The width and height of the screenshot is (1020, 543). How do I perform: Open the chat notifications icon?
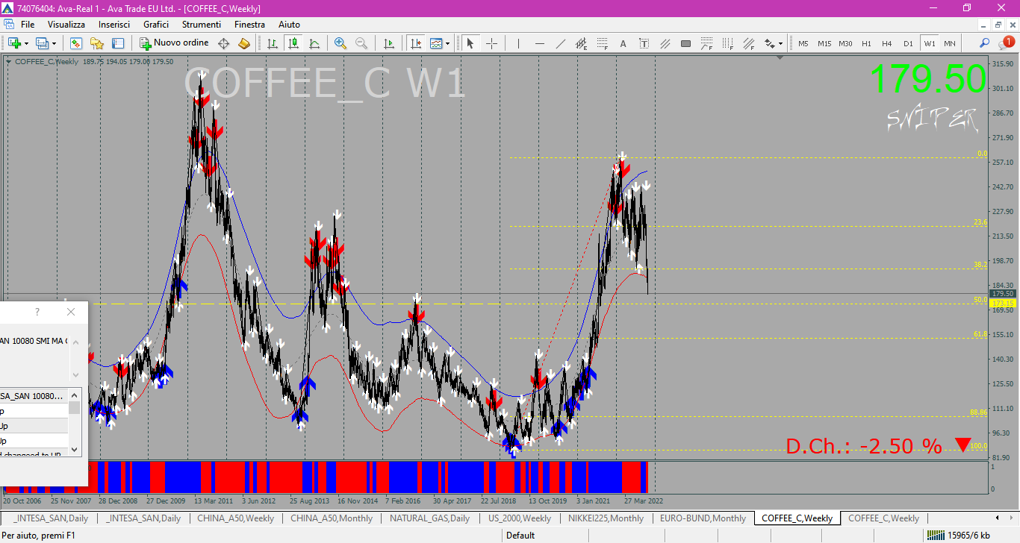click(1006, 43)
